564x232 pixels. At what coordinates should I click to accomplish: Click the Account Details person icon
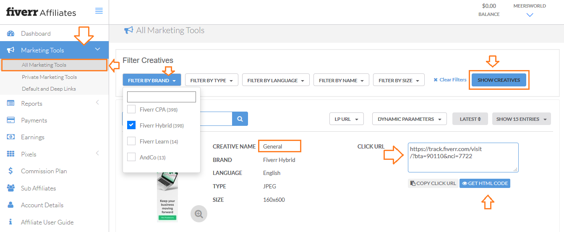coord(11,205)
